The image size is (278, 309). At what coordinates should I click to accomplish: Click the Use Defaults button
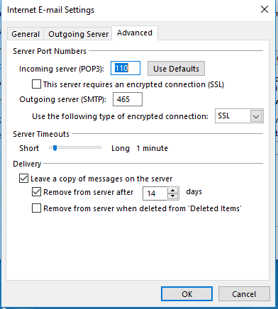click(176, 69)
